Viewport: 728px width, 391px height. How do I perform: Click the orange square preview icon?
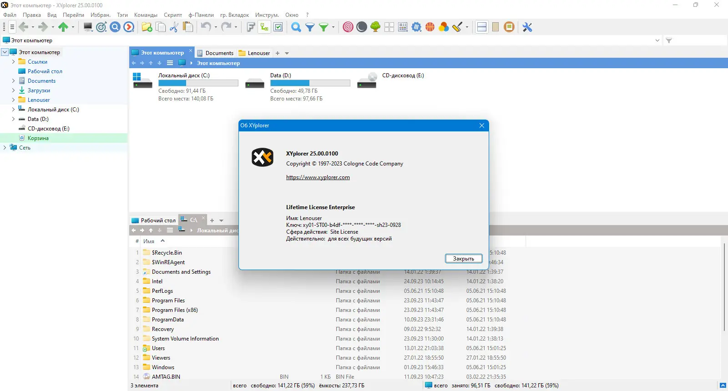(x=509, y=27)
